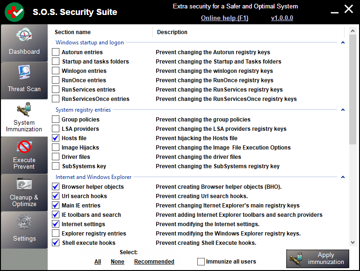Check the RunServices entries box
Screen dimensions: 360x271
(56, 90)
